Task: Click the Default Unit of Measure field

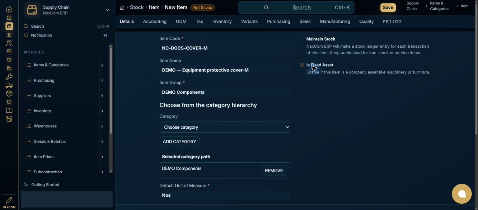Action: click(x=225, y=195)
